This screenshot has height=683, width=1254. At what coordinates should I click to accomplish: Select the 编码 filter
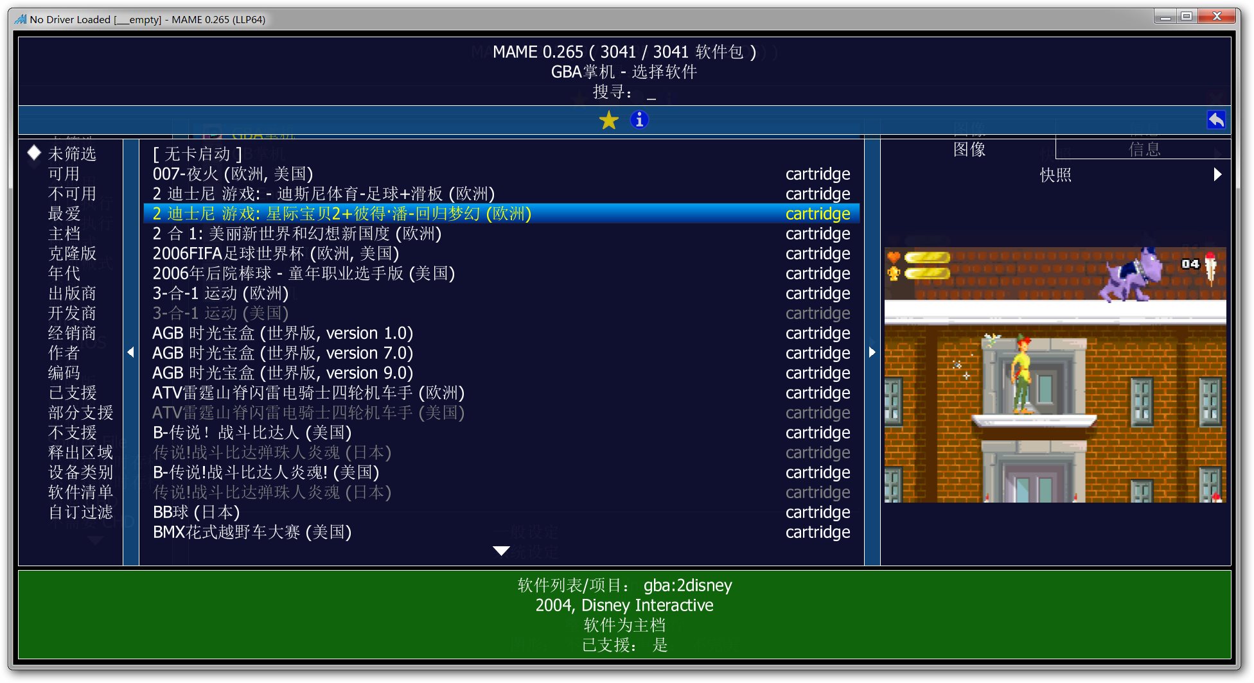click(64, 373)
